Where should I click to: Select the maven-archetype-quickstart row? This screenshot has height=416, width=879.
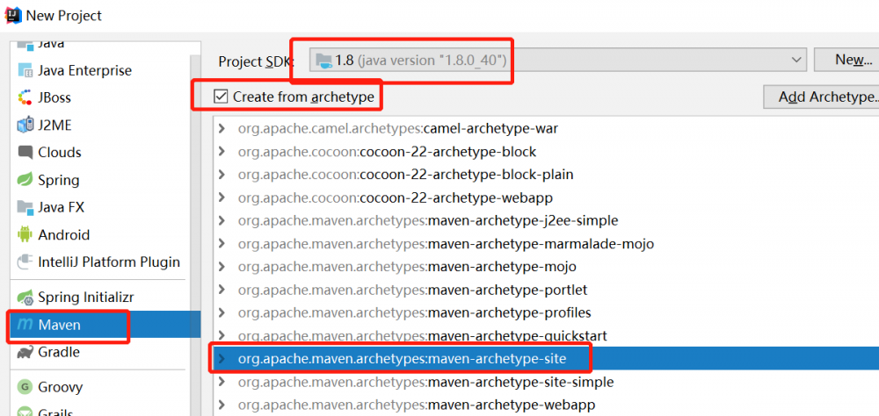546,336
